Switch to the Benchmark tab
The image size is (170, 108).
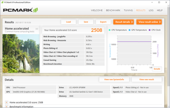113,10
